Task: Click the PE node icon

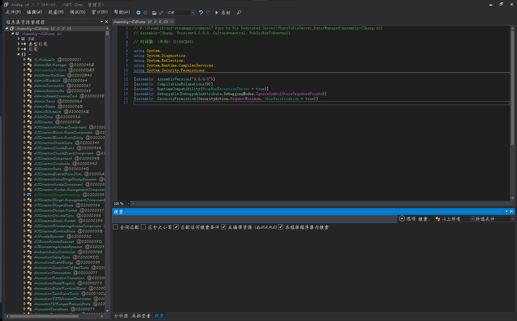Action: (23, 39)
